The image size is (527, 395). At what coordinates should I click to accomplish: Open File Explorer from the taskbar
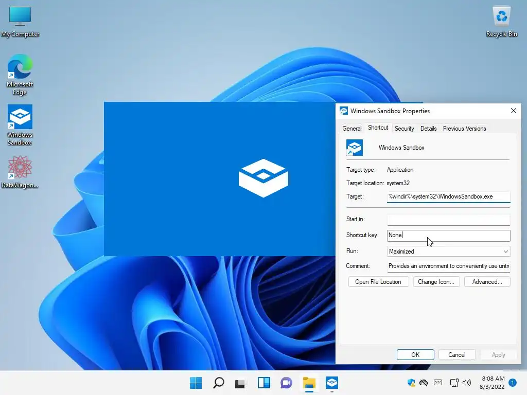tap(309, 383)
